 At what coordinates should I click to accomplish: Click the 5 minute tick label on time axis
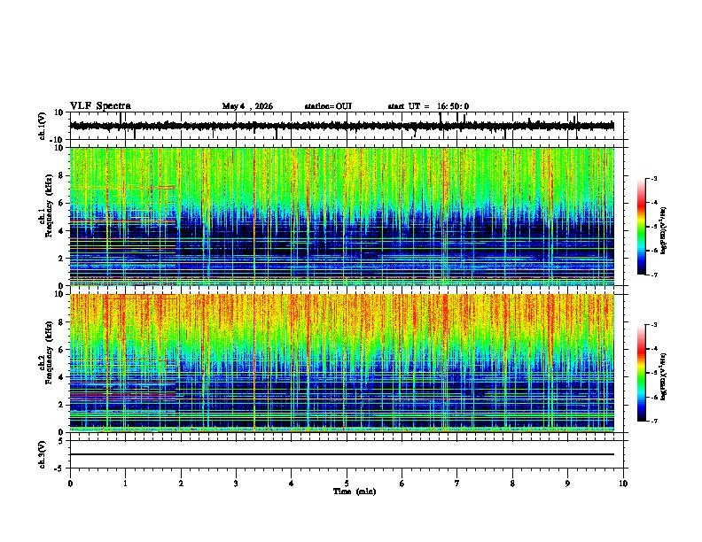[x=347, y=484]
